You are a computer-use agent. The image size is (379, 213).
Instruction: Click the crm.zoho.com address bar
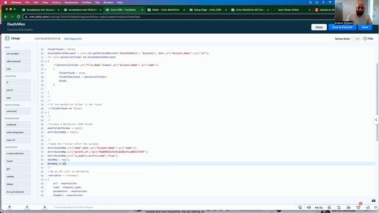click(x=179, y=17)
